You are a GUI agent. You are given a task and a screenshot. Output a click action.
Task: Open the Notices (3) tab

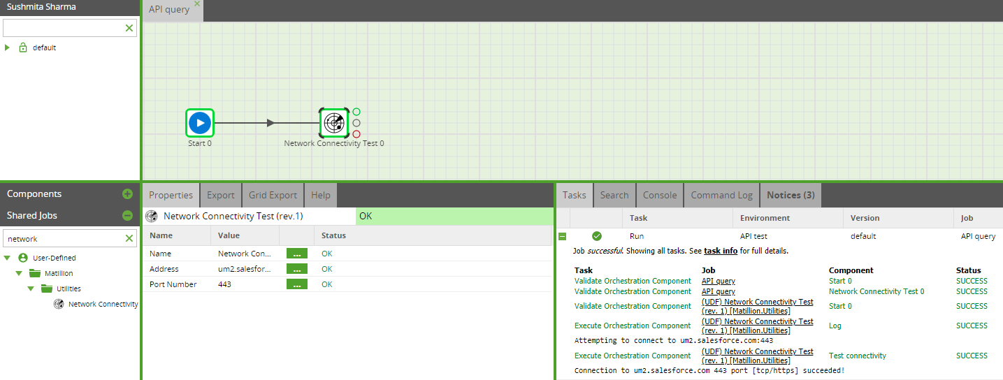[791, 196]
